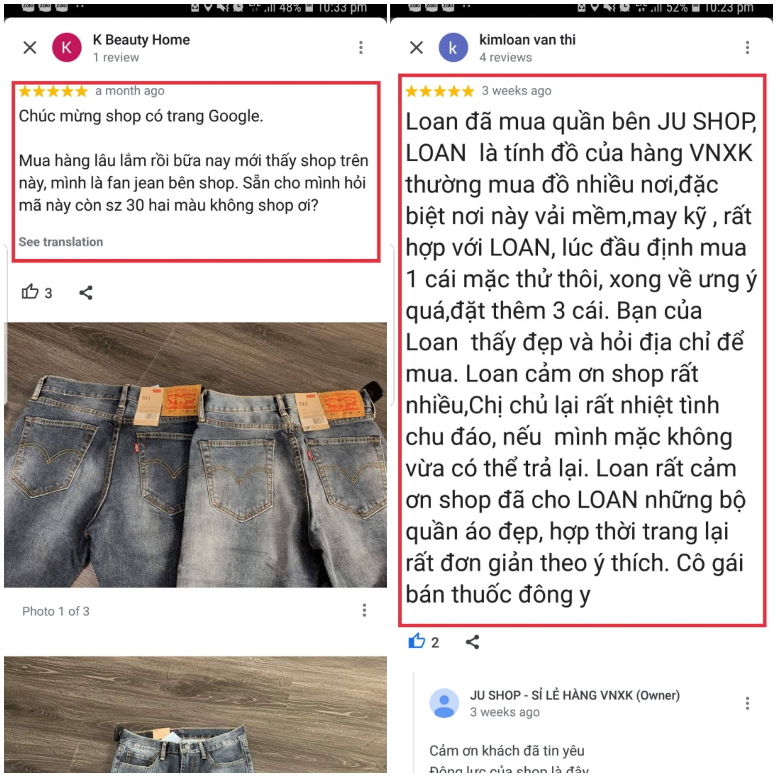Open second jeans photo at bottom
Viewport: 777px width, 777px height.
coord(195,715)
